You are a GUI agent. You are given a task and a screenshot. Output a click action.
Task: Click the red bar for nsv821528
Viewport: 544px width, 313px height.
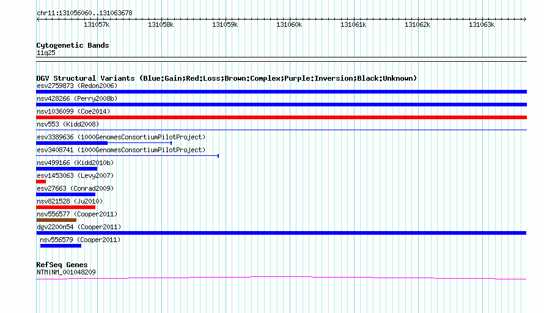click(x=65, y=207)
